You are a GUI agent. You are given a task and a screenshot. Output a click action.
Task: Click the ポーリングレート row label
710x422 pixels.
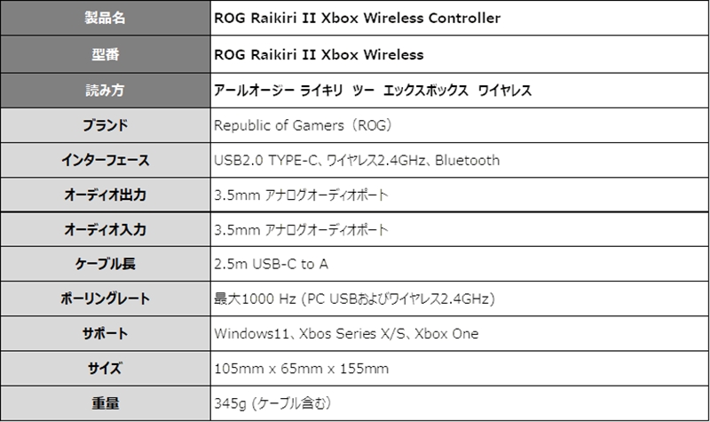[105, 299]
